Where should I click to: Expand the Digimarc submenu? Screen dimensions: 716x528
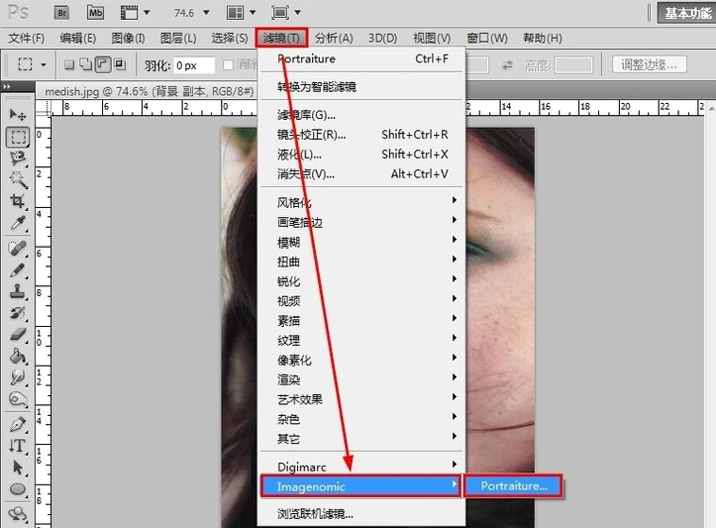[363, 467]
